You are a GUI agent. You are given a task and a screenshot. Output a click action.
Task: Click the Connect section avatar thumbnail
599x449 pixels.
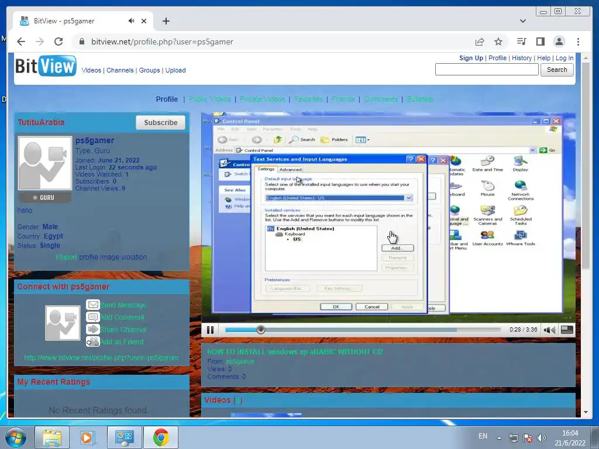pos(63,323)
